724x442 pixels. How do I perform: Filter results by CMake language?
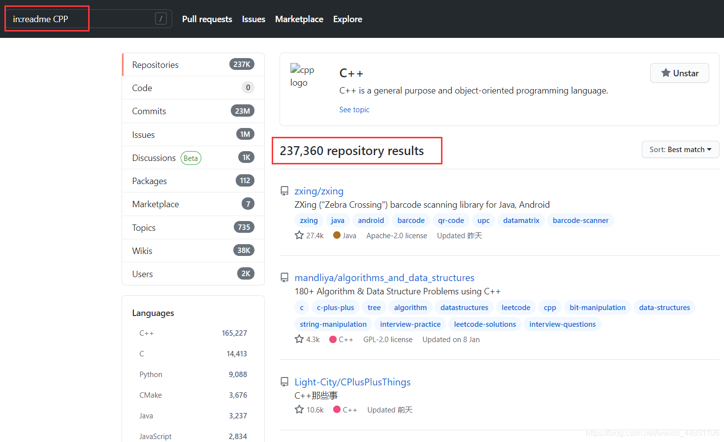(x=193, y=395)
